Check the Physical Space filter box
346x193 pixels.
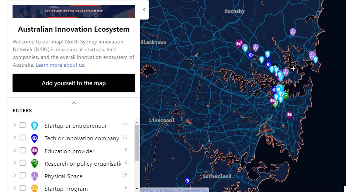pos(23,175)
